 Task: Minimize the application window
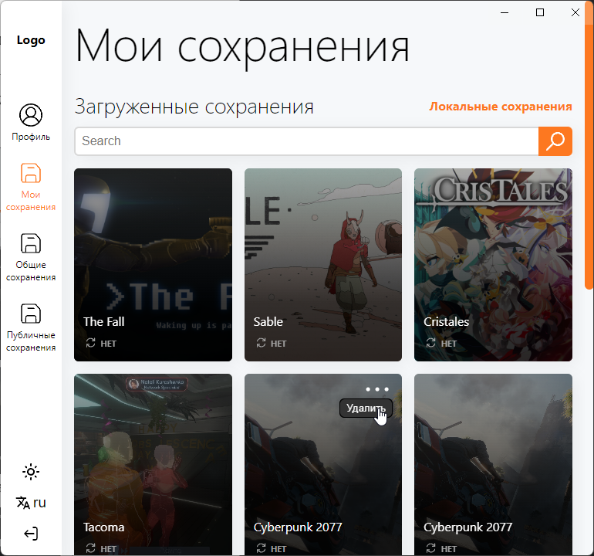point(505,12)
